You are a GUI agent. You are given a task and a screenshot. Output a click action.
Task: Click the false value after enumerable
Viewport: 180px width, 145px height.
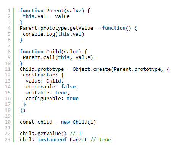pyautogui.click(x=68, y=87)
